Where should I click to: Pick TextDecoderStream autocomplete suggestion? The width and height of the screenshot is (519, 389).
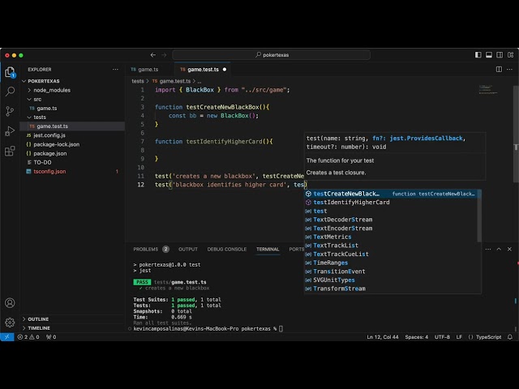(x=391, y=220)
